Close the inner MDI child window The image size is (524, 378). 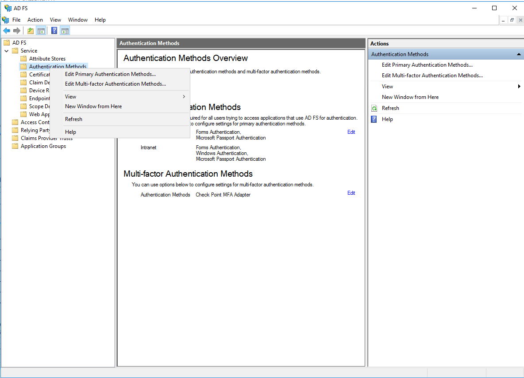(520, 20)
